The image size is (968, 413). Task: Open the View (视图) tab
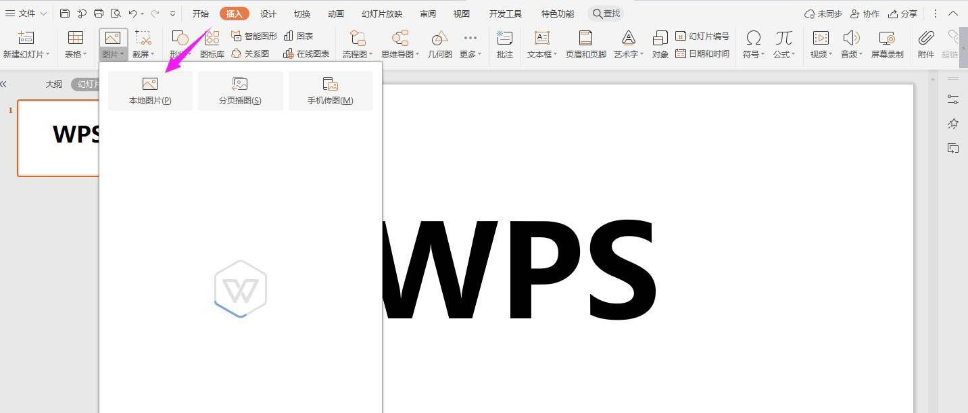pos(462,14)
